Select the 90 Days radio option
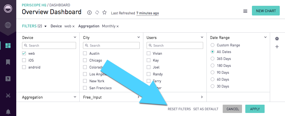The width and height of the screenshot is (285, 116). point(213,72)
